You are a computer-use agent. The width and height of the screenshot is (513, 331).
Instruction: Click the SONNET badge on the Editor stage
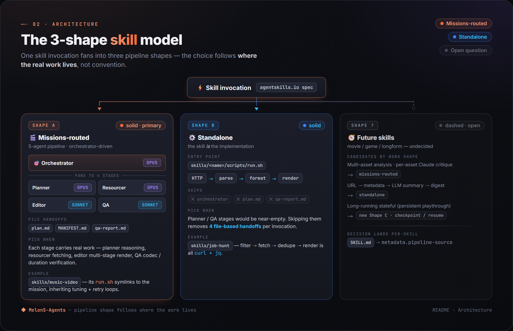click(80, 205)
